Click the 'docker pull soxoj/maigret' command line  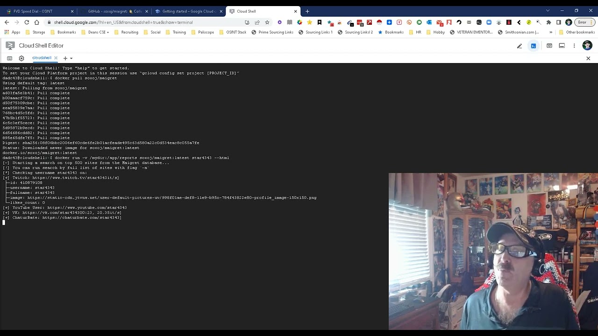click(x=85, y=78)
